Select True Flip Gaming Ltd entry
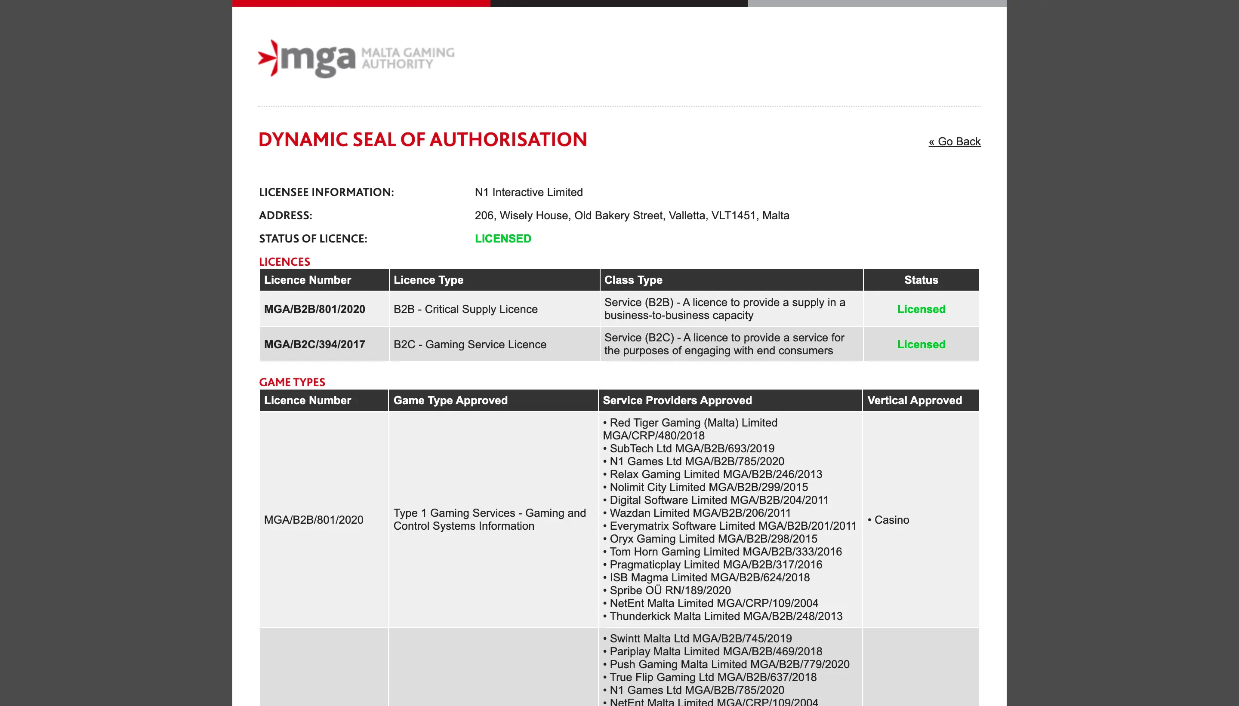 710,677
